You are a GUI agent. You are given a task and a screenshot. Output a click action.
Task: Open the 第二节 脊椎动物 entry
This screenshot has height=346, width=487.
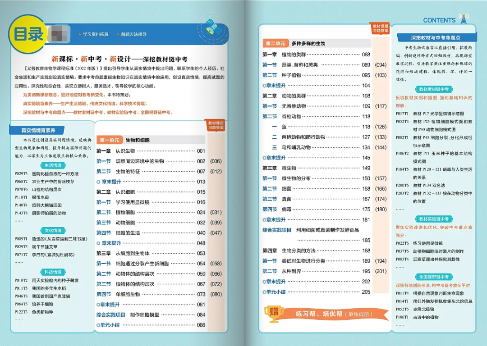[x=316, y=117]
